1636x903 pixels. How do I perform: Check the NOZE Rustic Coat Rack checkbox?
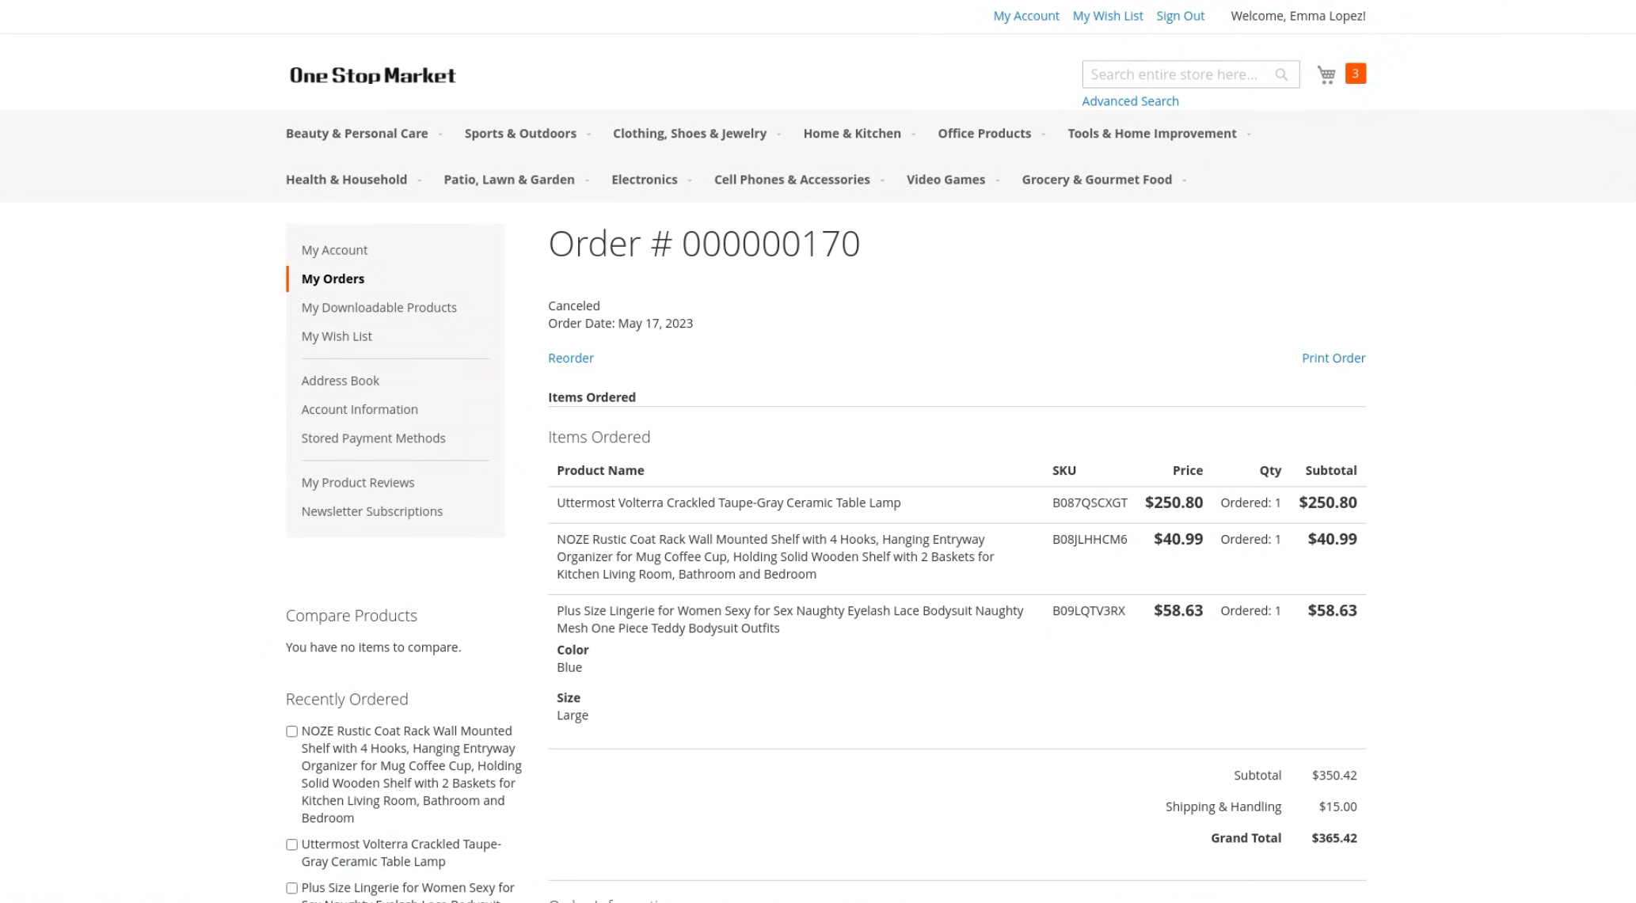(291, 731)
